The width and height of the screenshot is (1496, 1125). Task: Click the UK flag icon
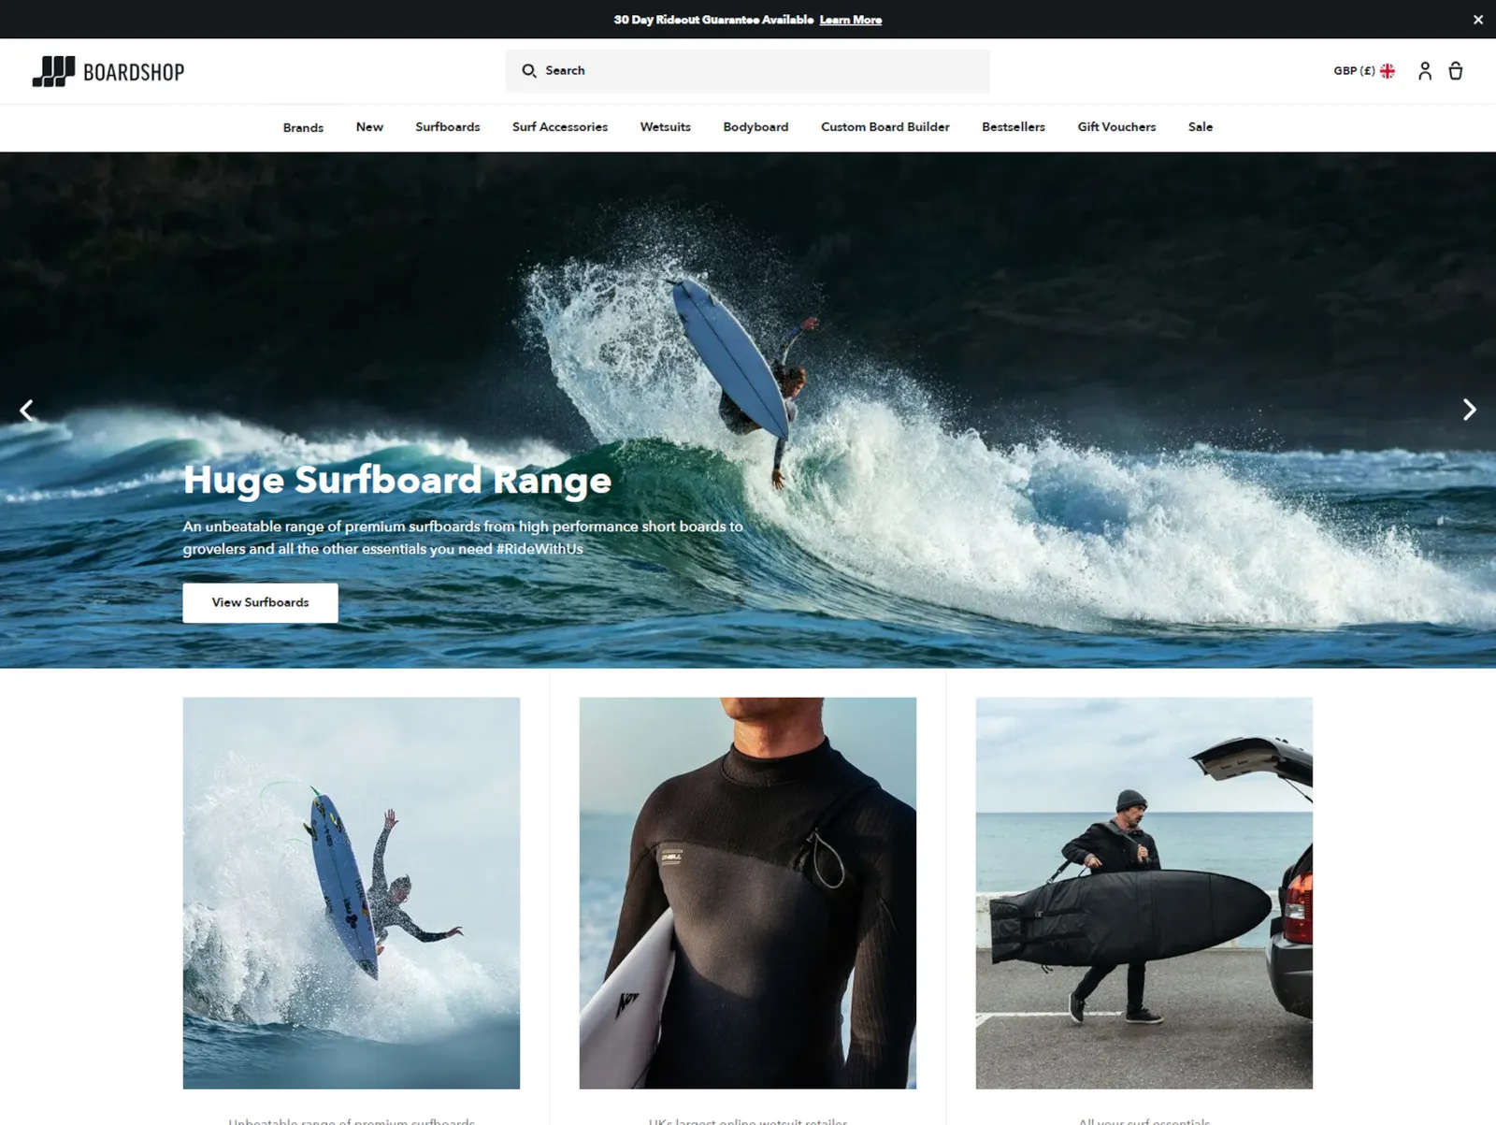[1388, 71]
